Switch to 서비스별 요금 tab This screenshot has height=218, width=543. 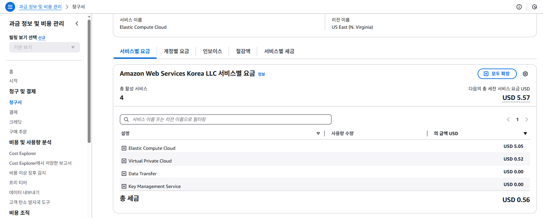pos(135,51)
